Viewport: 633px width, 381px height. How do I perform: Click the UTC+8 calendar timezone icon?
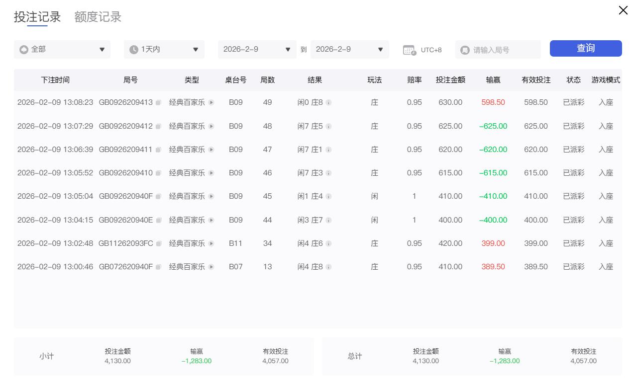[409, 50]
